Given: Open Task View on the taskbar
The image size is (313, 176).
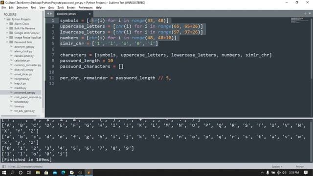Looking at the screenshot, I should click(29, 173).
